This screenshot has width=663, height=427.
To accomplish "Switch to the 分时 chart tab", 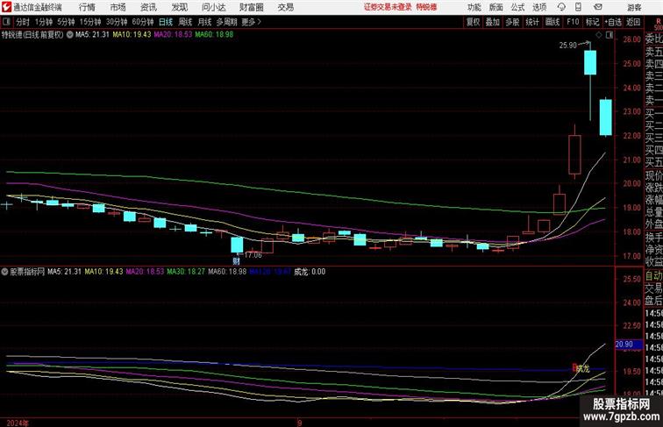I will [23, 22].
